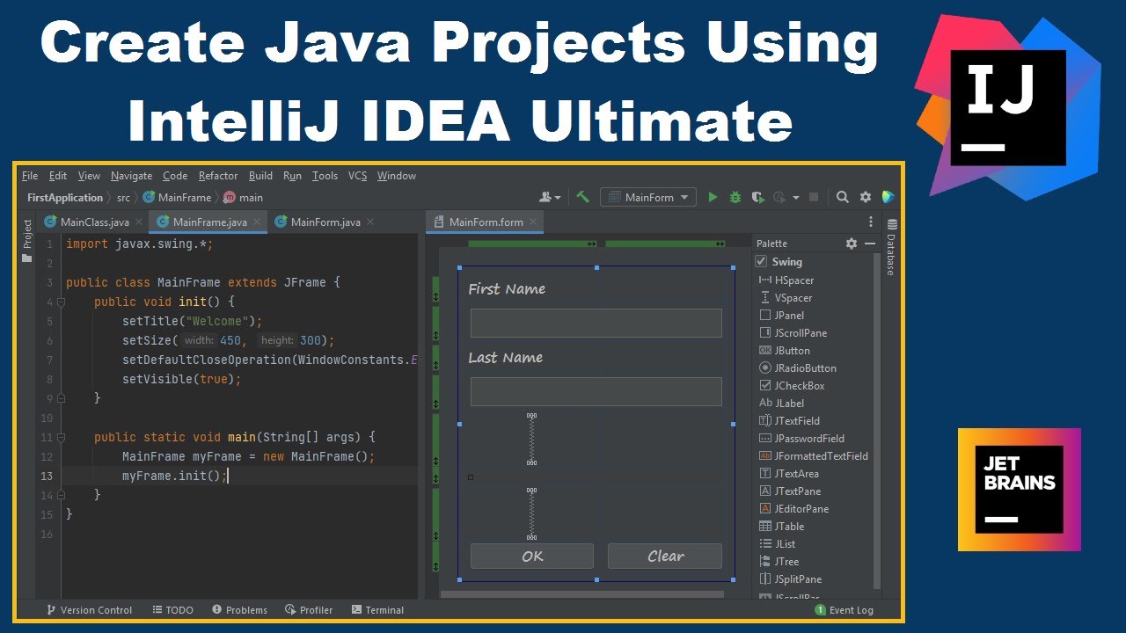Choose JCheckBox in the Palette

pos(792,386)
